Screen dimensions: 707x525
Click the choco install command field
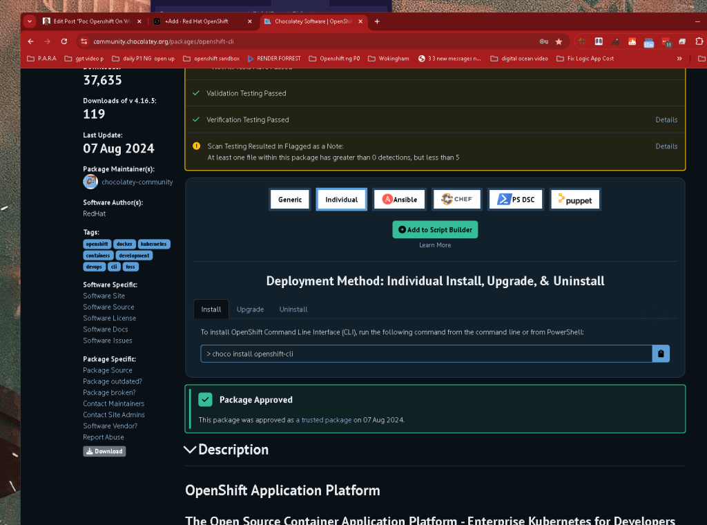[x=426, y=354]
